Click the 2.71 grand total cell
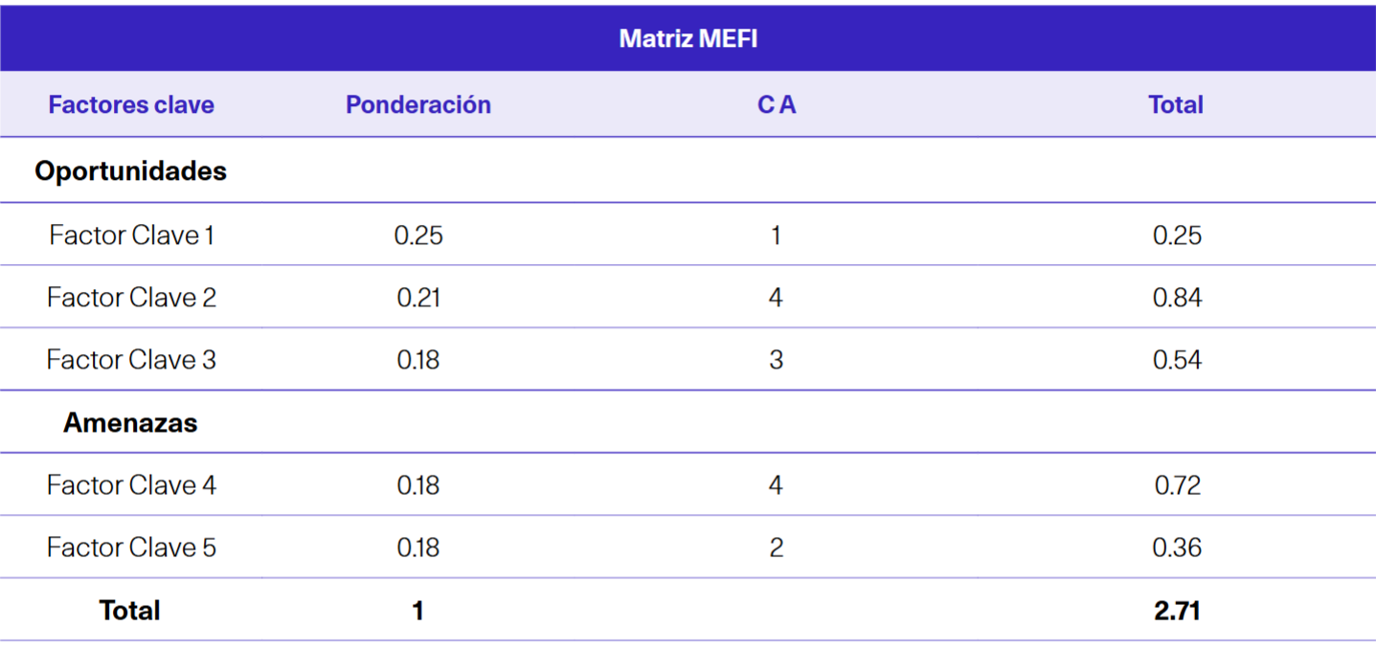The width and height of the screenshot is (1376, 649). click(x=1177, y=611)
